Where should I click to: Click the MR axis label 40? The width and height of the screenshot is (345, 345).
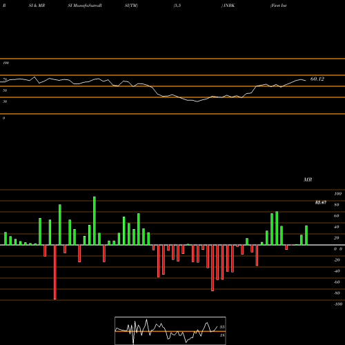336,227
